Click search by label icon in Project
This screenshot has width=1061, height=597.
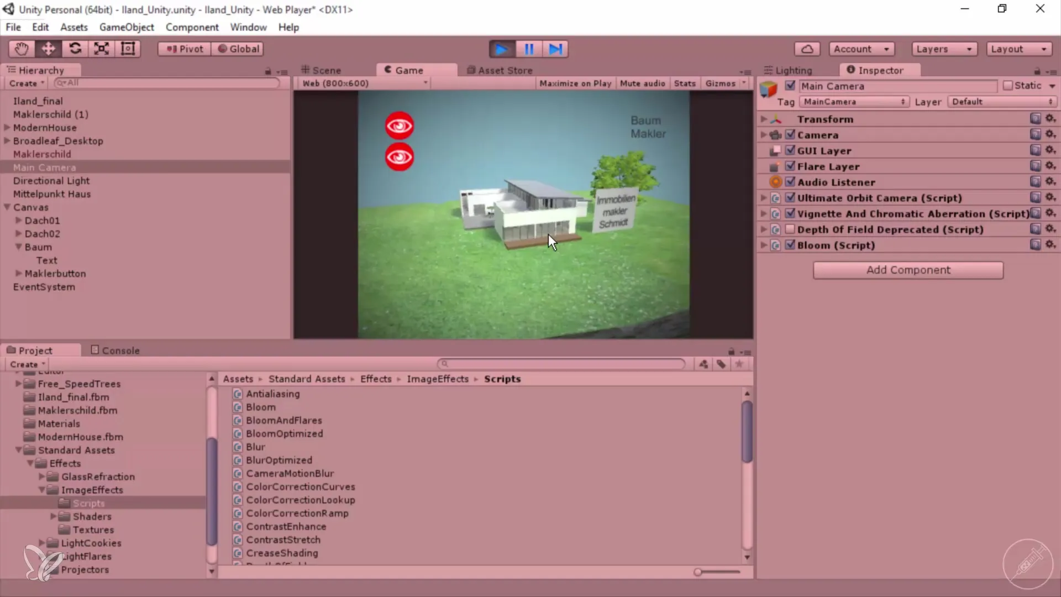721,364
